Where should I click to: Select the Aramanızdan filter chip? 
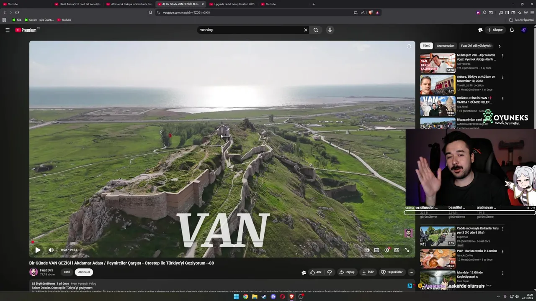coord(446,46)
